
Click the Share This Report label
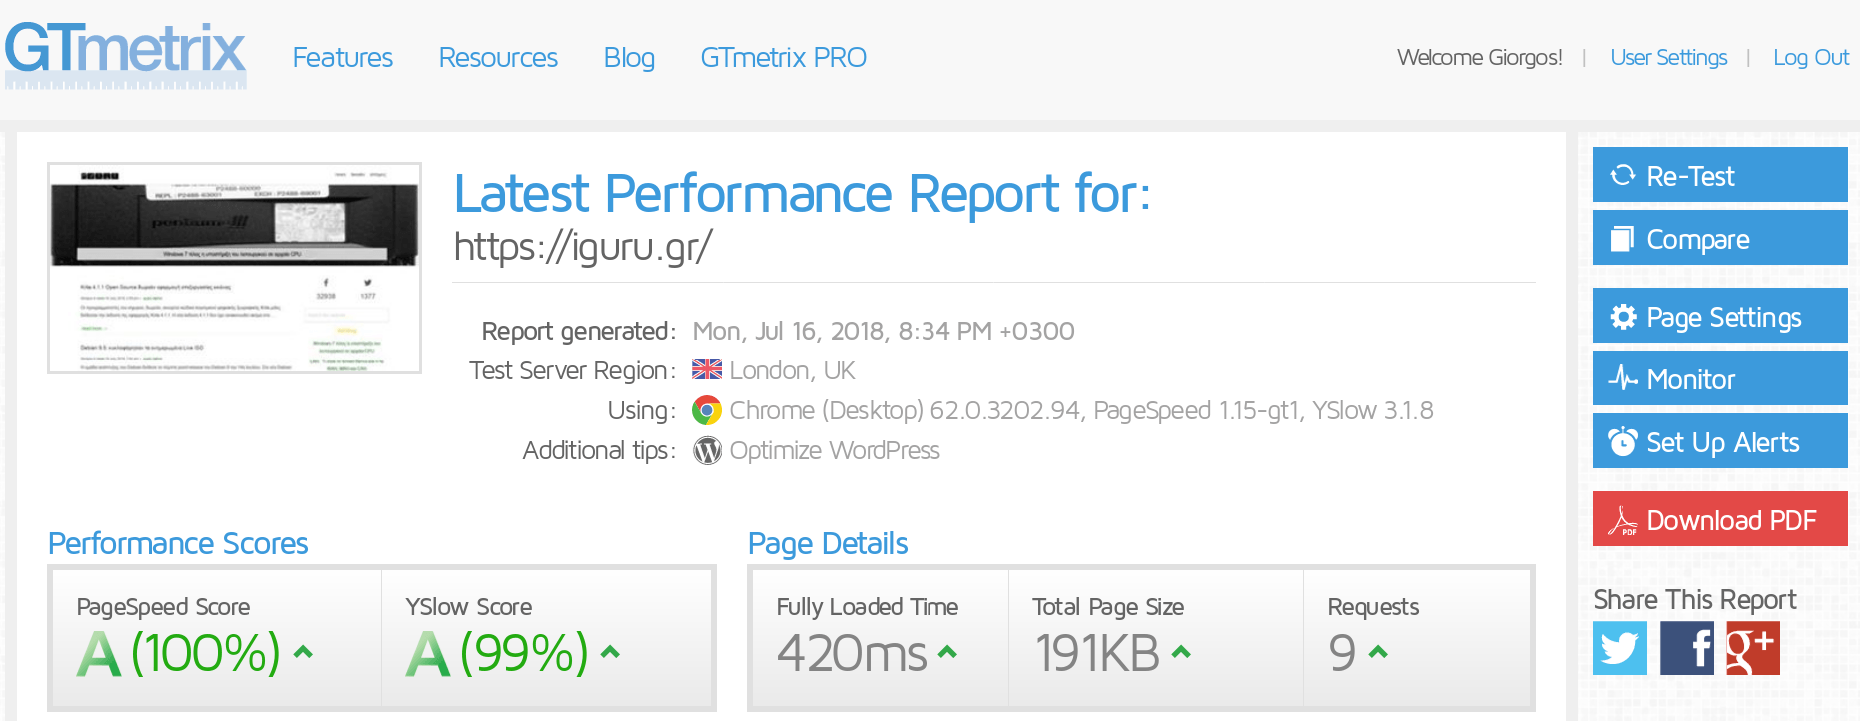(1694, 600)
